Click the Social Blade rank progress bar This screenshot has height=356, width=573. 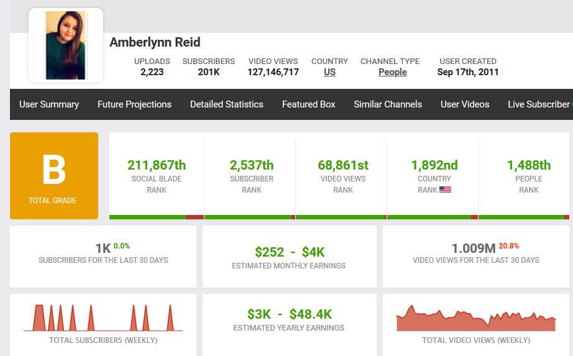click(x=157, y=217)
